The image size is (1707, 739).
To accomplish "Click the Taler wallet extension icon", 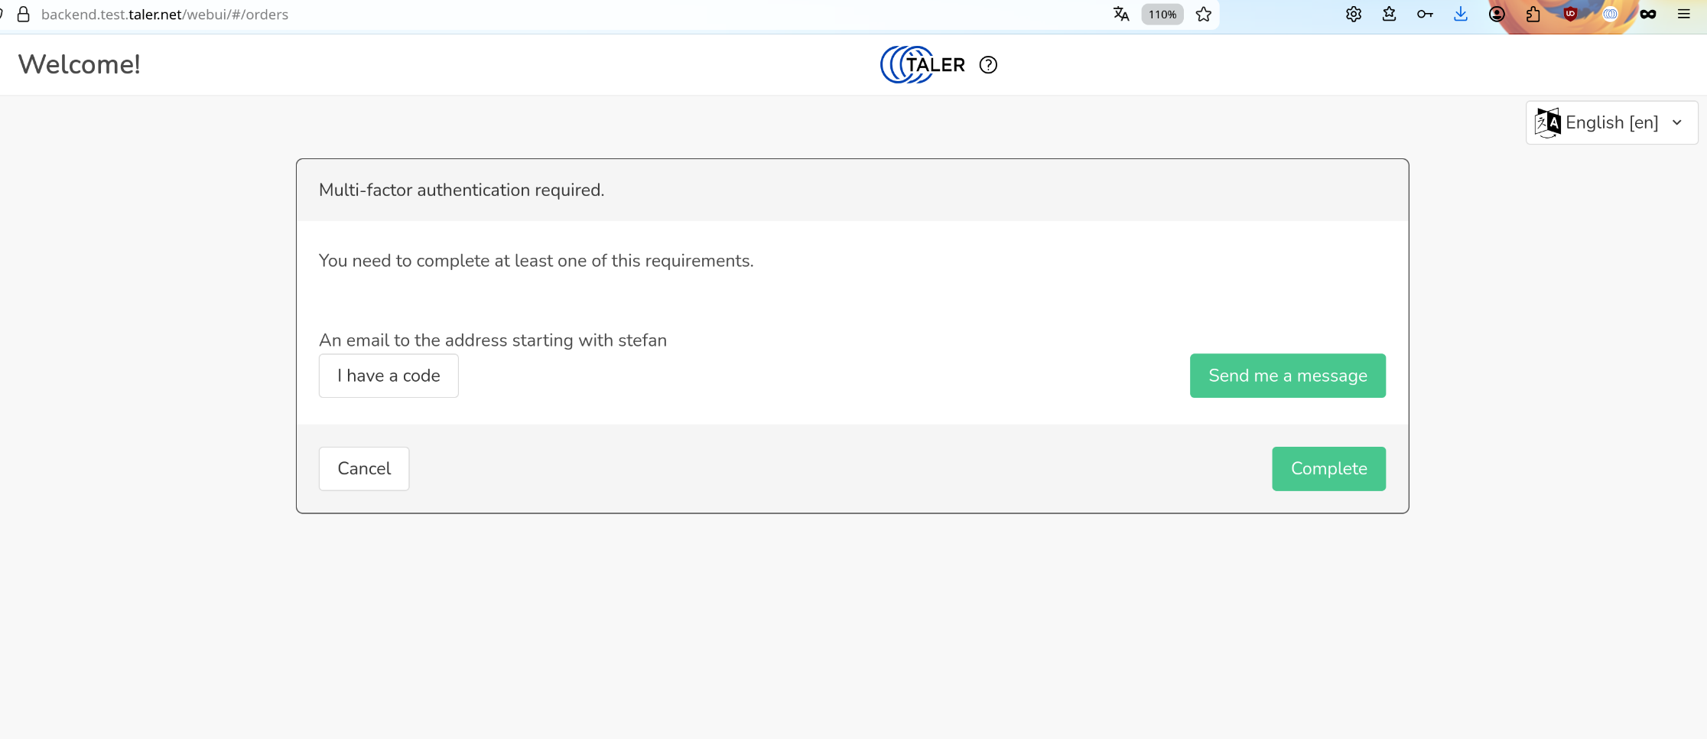I will coord(1610,15).
